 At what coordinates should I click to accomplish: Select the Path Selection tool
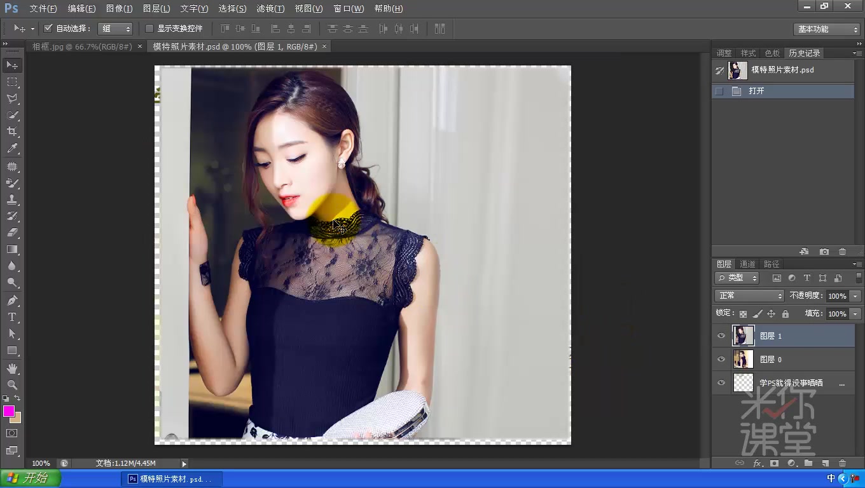(x=11, y=333)
